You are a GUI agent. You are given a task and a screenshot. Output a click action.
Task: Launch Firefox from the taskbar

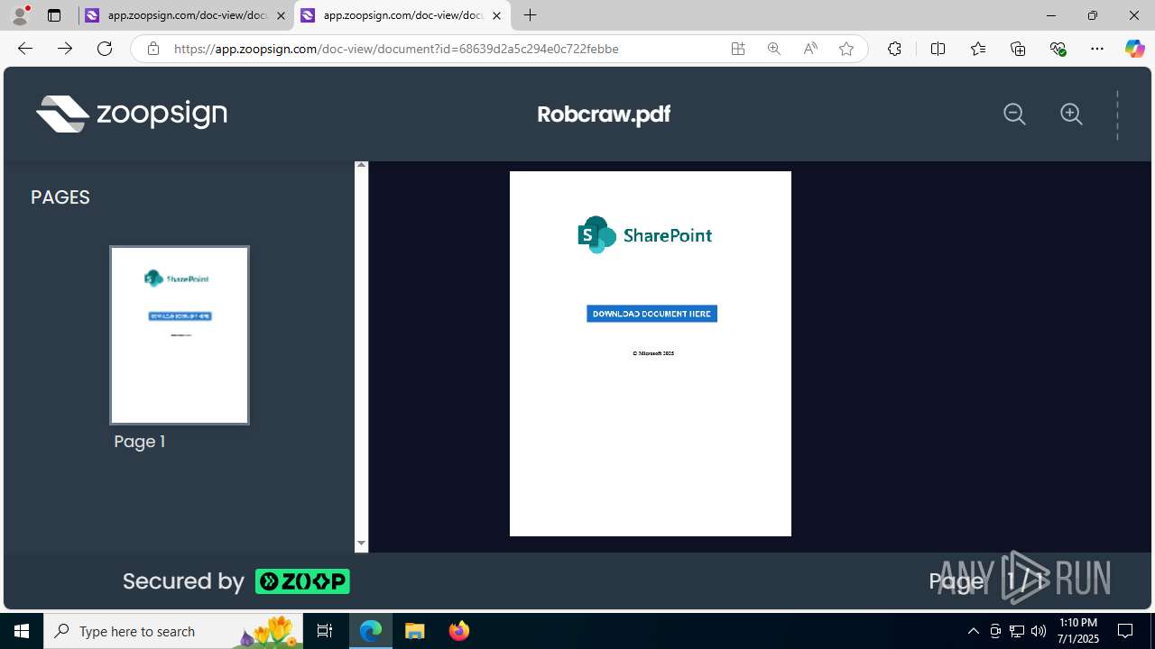pos(459,631)
